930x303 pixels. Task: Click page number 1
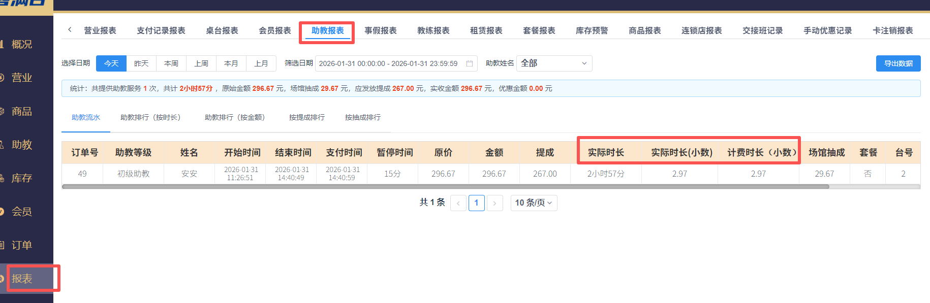tap(477, 203)
